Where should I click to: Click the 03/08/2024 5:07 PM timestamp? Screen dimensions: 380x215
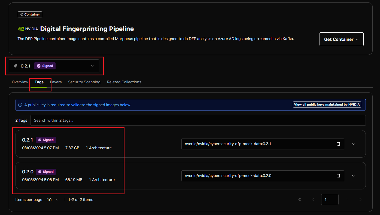pos(40,148)
